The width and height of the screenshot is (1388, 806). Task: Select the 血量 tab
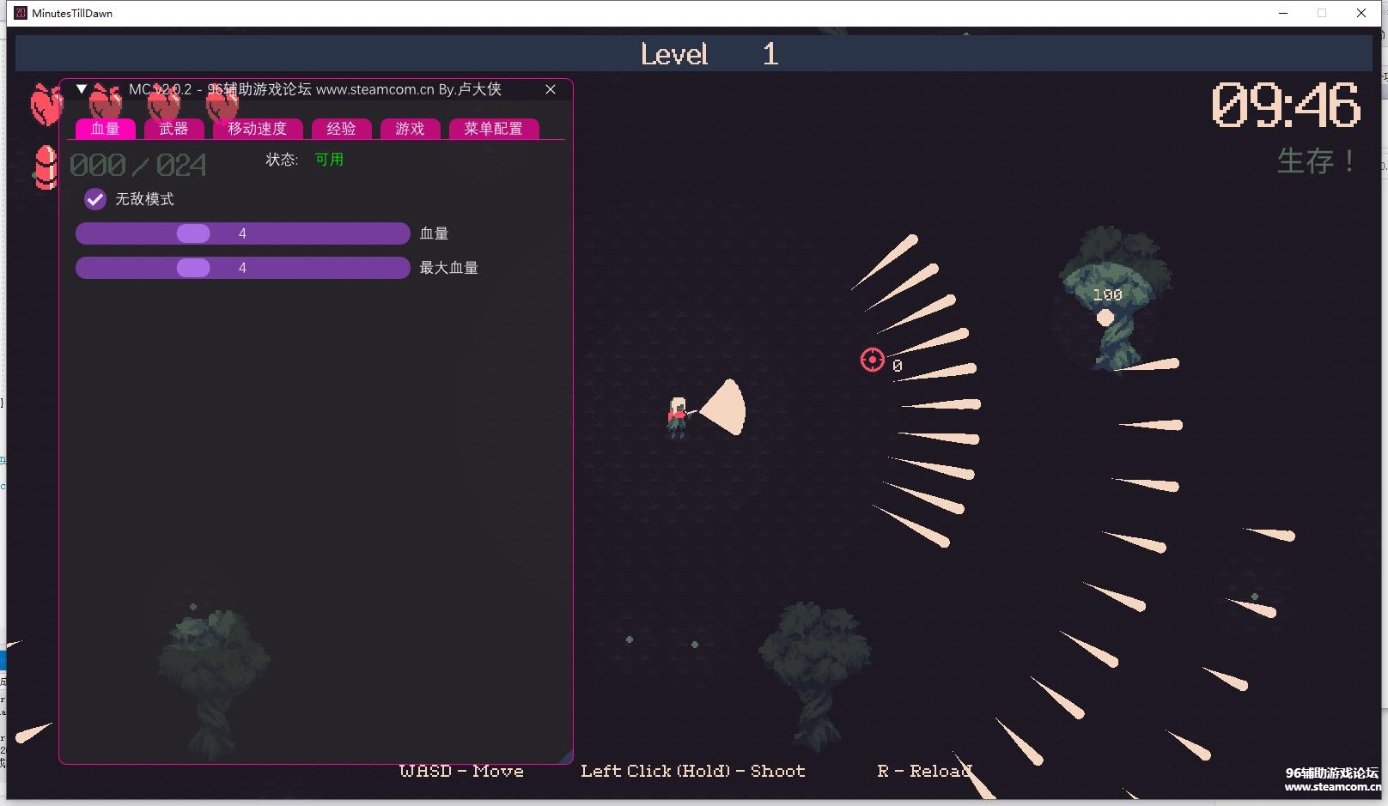[105, 129]
